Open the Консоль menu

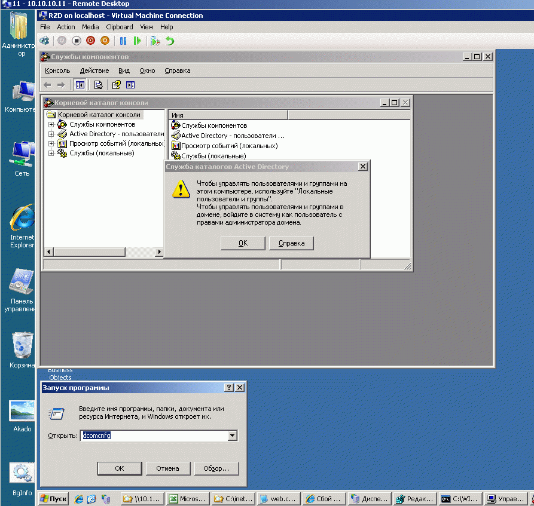pyautogui.click(x=57, y=70)
